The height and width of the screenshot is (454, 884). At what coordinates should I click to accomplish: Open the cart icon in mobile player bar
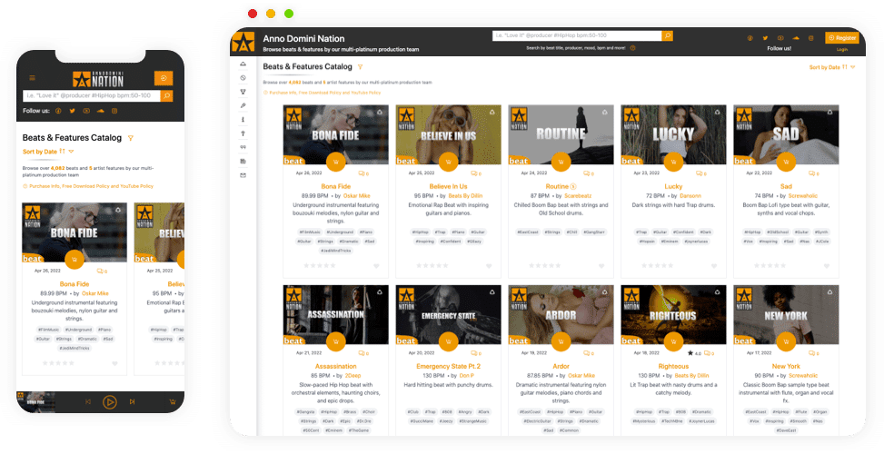coord(173,401)
